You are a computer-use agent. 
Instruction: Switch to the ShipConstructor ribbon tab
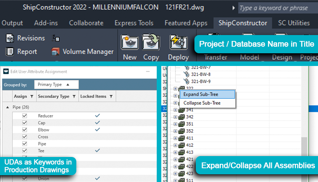[x=243, y=23]
